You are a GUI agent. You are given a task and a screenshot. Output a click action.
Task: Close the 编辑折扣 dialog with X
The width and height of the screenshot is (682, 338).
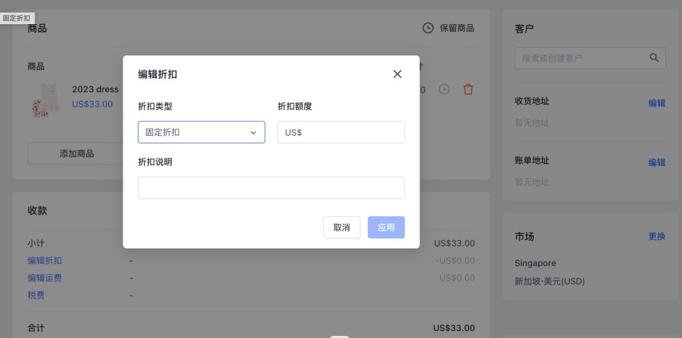(x=397, y=74)
